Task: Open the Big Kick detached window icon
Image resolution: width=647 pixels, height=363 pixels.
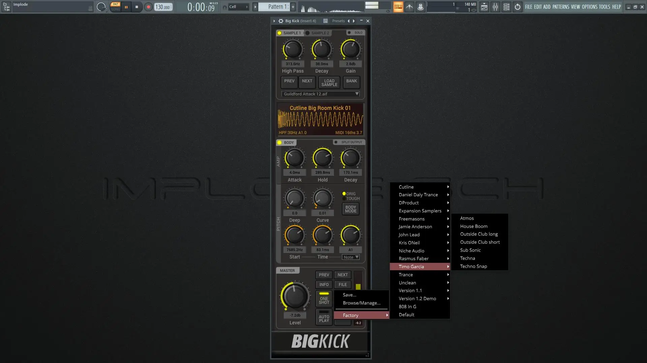Action: pos(326,21)
